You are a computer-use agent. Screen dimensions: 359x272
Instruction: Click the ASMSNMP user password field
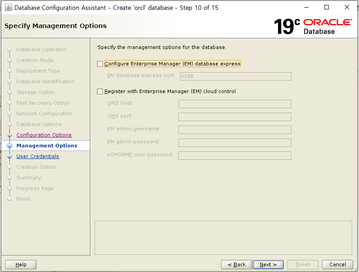(x=235, y=155)
